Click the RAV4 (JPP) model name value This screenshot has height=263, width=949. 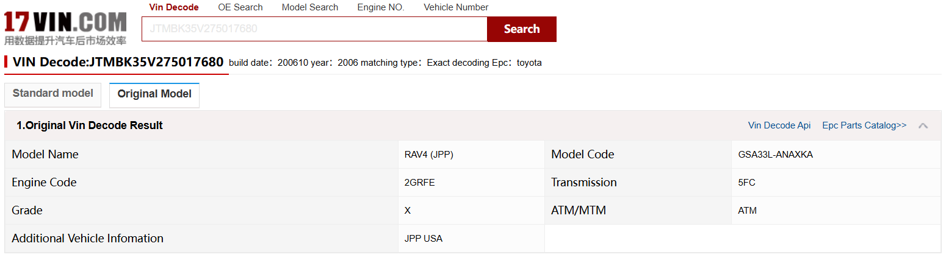428,155
